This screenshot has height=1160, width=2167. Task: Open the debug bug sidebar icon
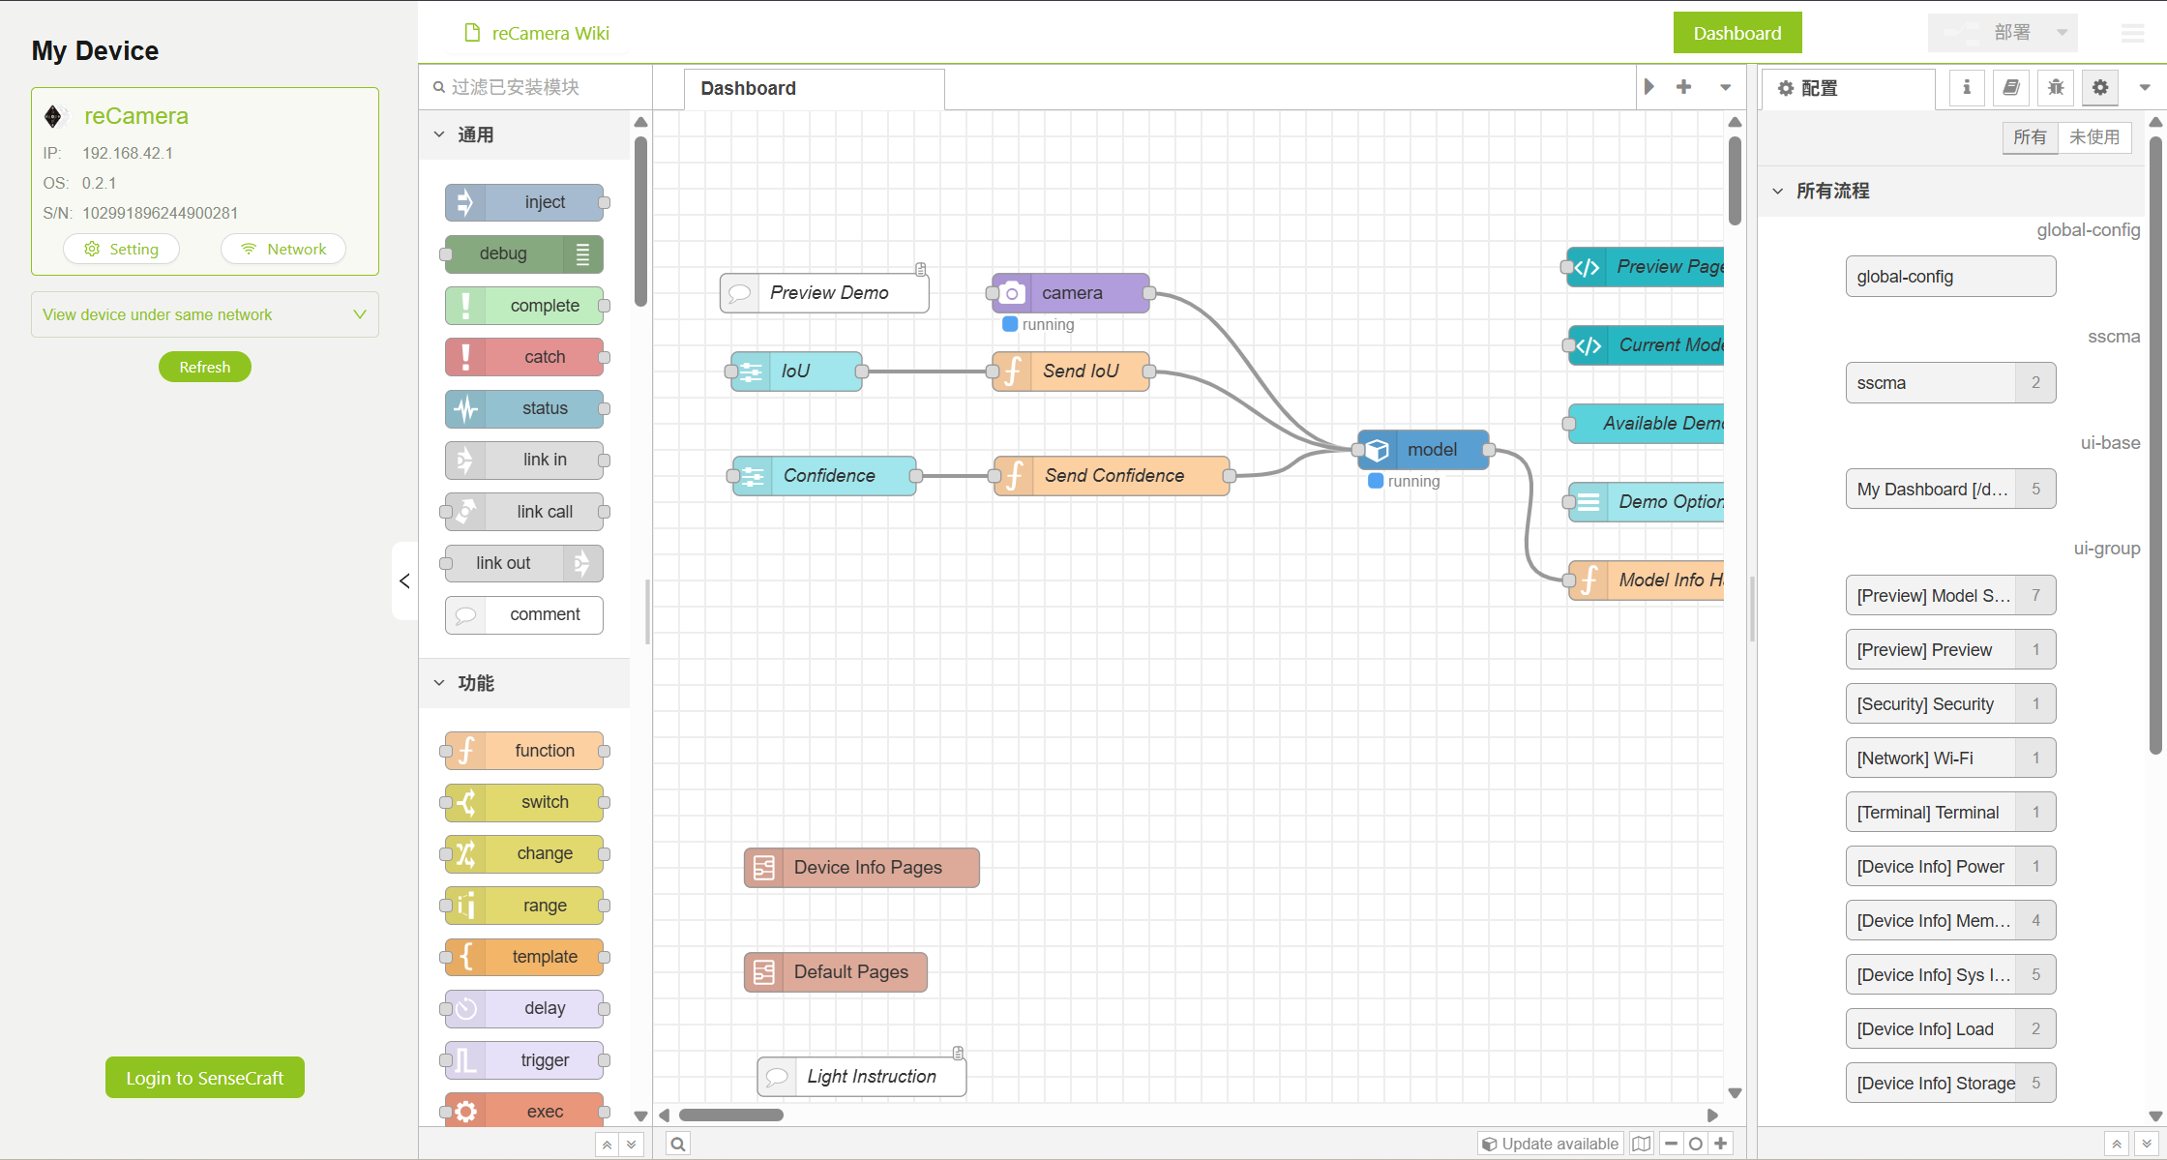(x=2055, y=88)
